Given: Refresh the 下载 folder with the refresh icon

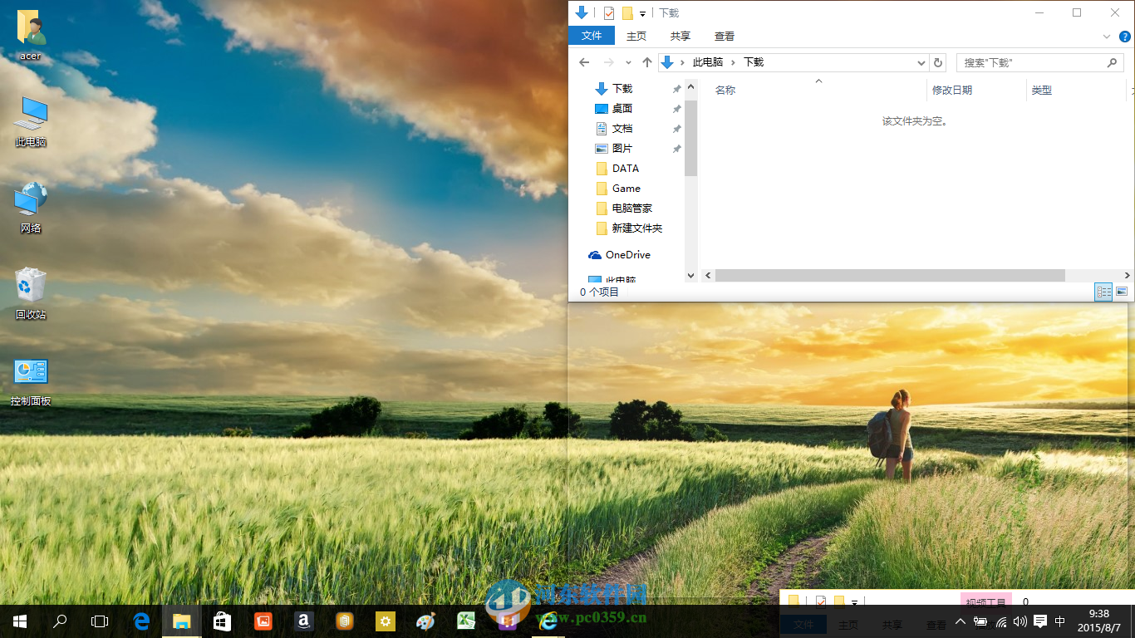Looking at the screenshot, I should click(938, 62).
